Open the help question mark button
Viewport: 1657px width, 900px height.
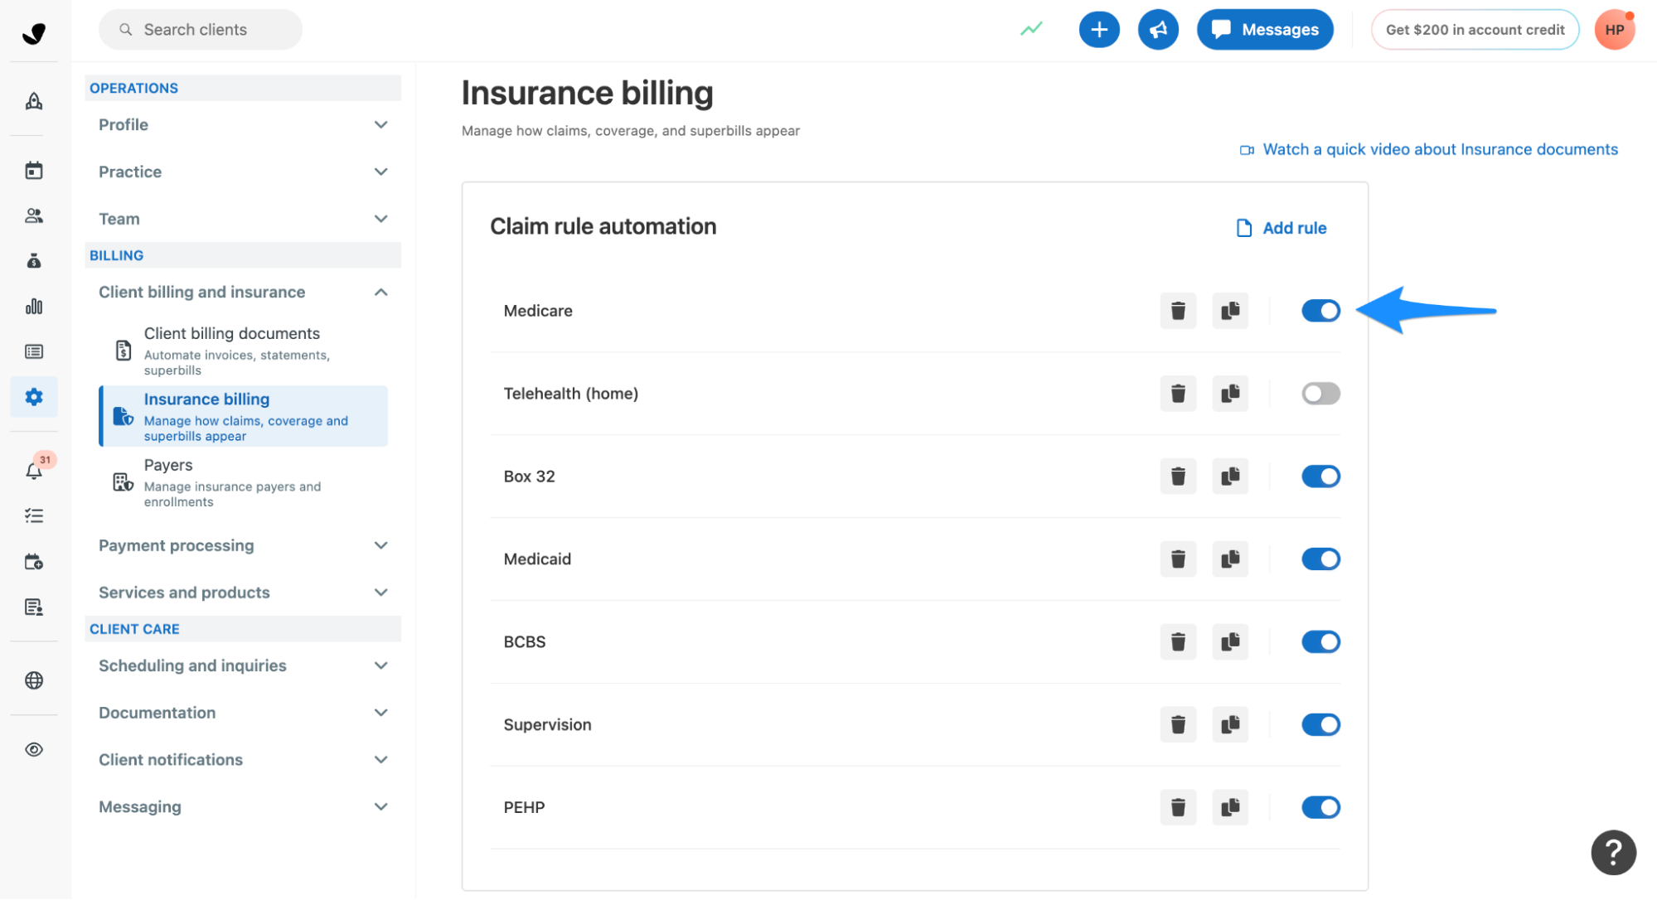(1613, 852)
